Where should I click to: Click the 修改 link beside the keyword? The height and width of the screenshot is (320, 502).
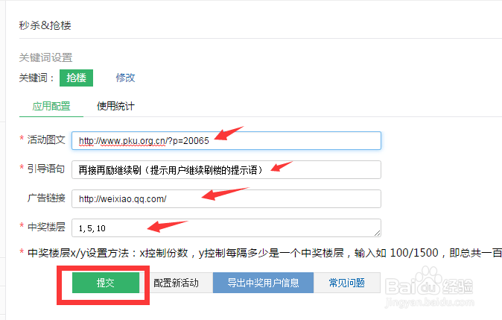click(125, 78)
